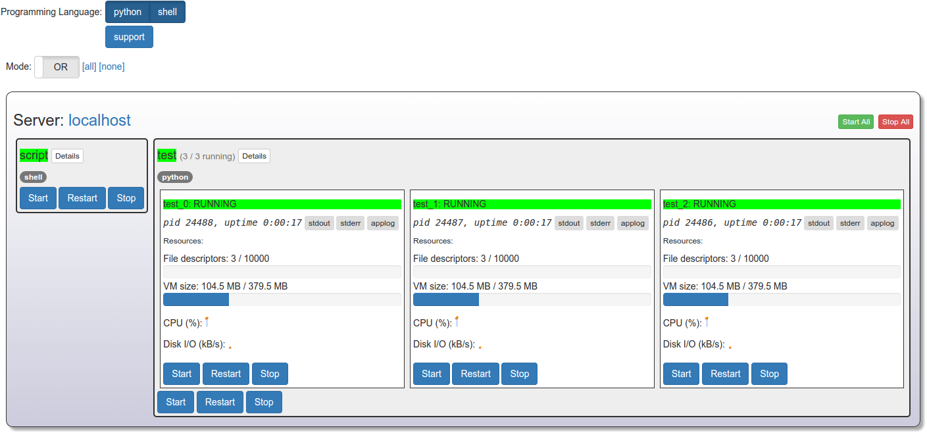927x435 pixels.
Task: Restart the test_2 process
Action: pyautogui.click(x=724, y=373)
